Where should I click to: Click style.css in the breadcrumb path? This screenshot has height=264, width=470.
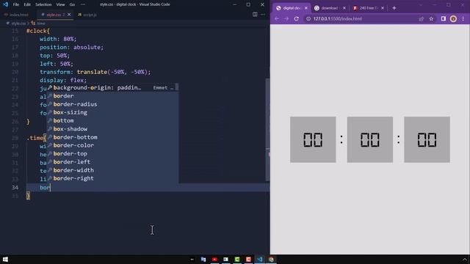point(18,23)
